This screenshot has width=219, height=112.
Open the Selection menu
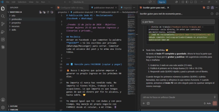(x=22, y=2)
